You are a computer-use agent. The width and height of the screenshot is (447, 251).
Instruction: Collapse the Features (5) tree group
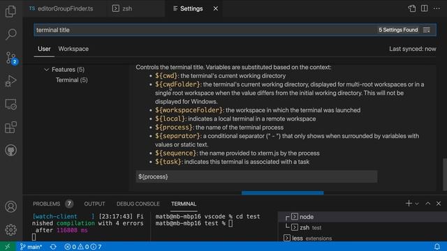point(47,70)
